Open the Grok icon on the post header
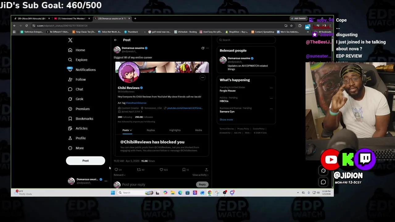 click(x=203, y=48)
